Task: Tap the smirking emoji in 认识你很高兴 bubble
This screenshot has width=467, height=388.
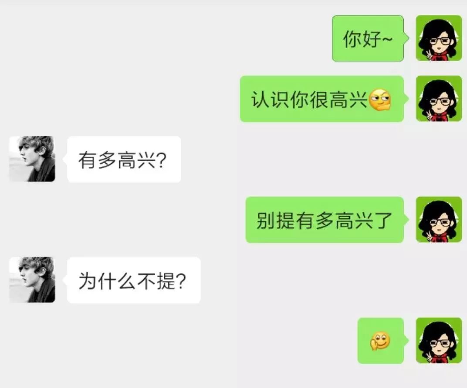Action: (x=380, y=100)
